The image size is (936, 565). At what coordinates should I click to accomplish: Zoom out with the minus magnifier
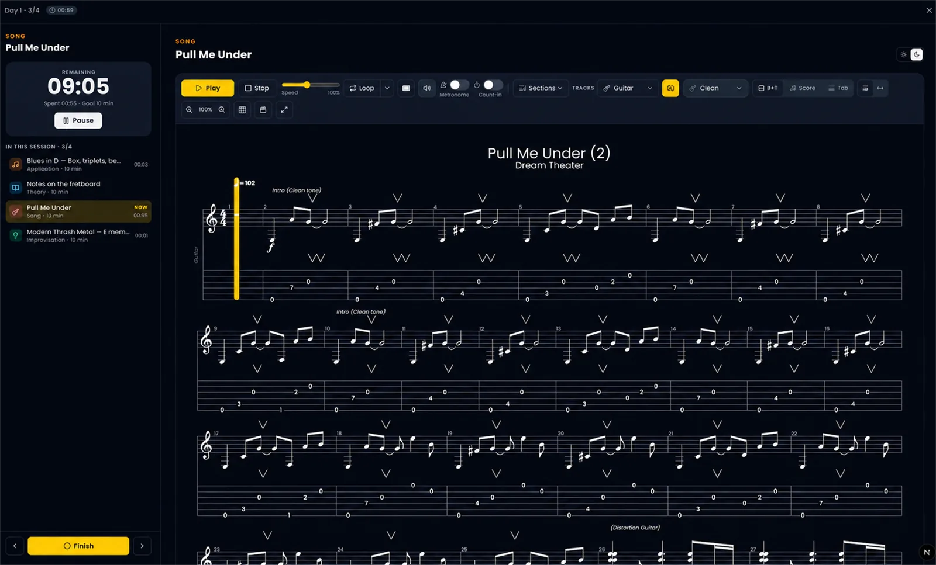(189, 110)
